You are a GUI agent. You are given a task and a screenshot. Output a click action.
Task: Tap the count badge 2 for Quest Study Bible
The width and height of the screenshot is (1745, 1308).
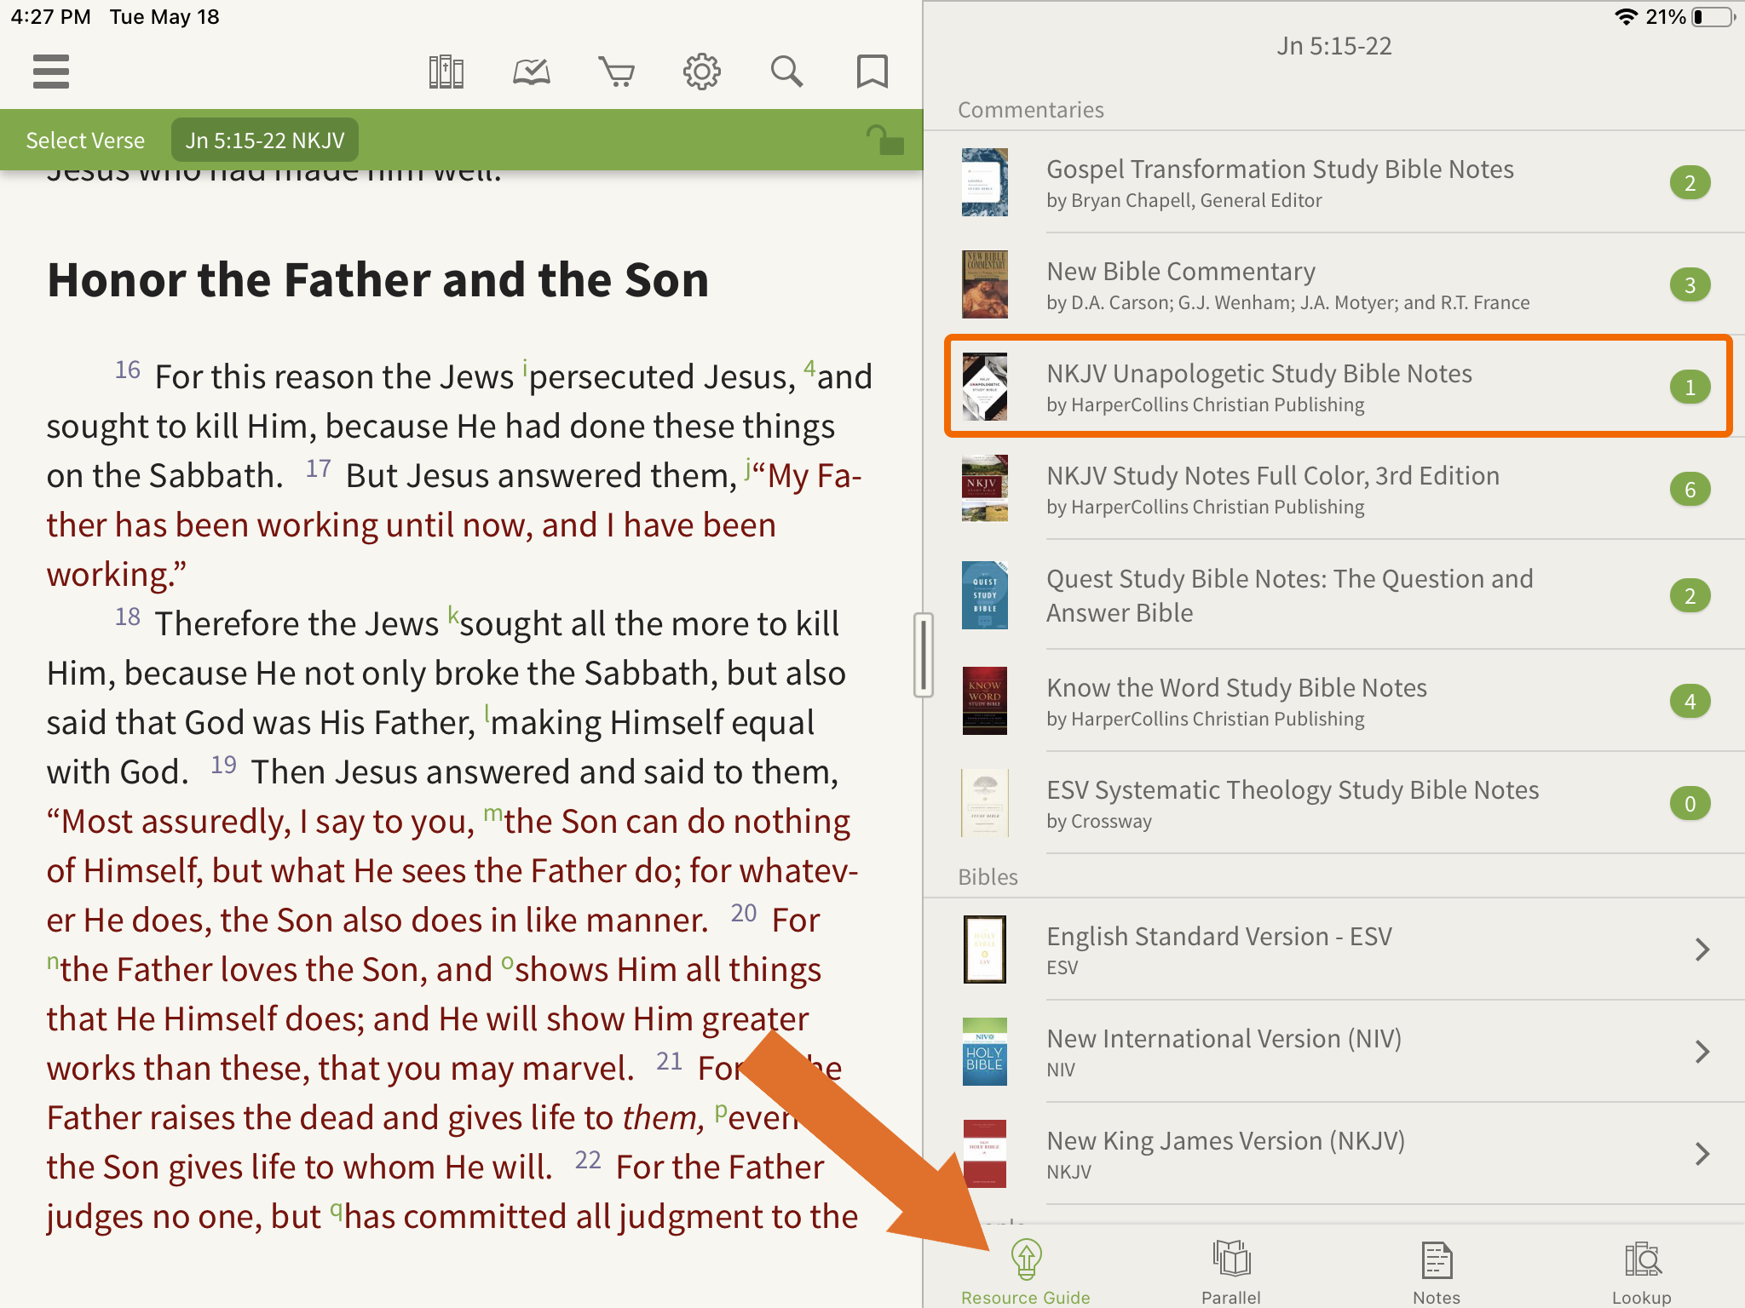1690,595
